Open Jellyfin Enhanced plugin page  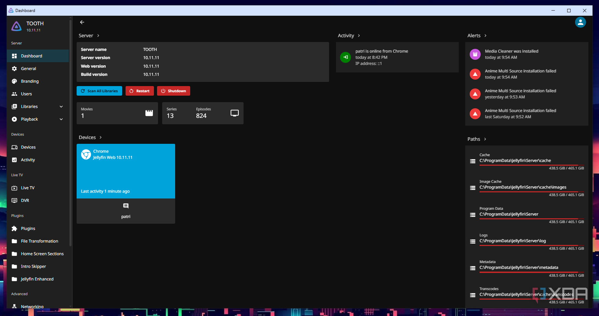coord(38,279)
